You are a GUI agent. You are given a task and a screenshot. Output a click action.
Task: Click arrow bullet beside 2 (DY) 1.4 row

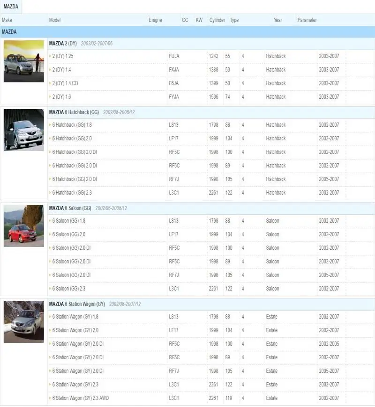(x=50, y=69)
